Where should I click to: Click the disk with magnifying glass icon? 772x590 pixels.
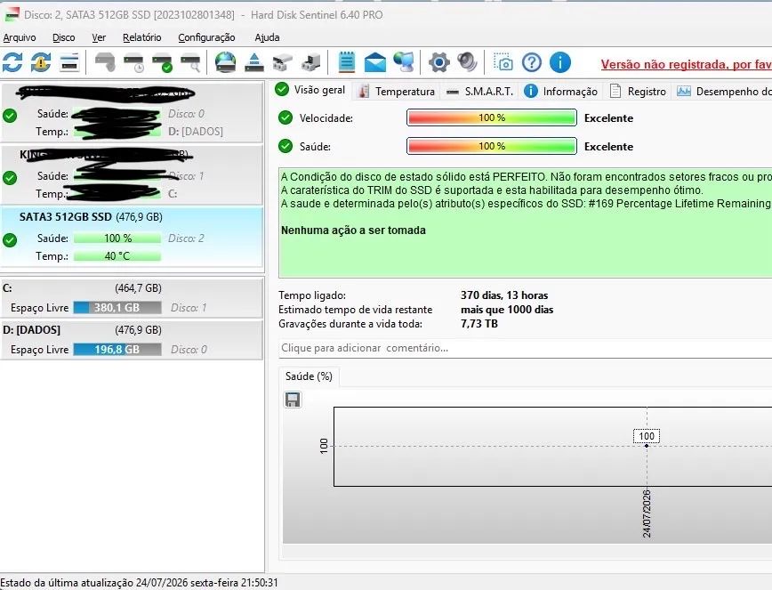point(190,62)
